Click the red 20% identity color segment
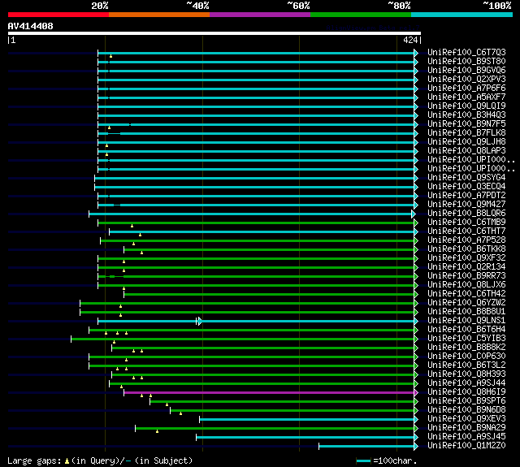Screen dimensions: 520x467 click(x=58, y=15)
